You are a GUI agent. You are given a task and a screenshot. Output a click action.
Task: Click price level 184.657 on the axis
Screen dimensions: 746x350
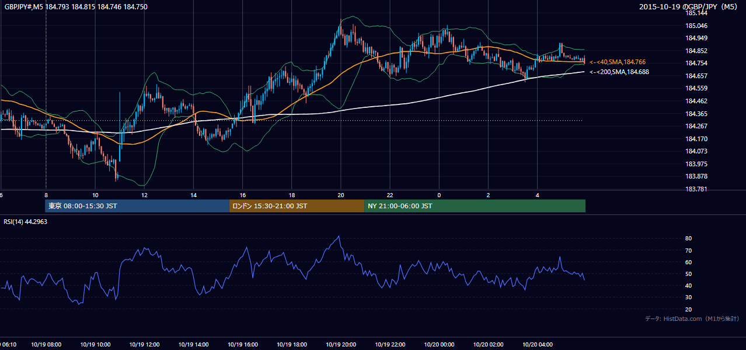[x=696, y=76]
